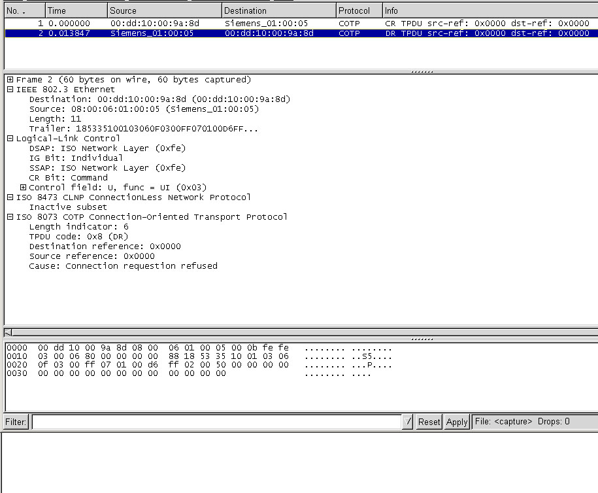Collapse the ISO 8473 CLNP section

click(10, 197)
